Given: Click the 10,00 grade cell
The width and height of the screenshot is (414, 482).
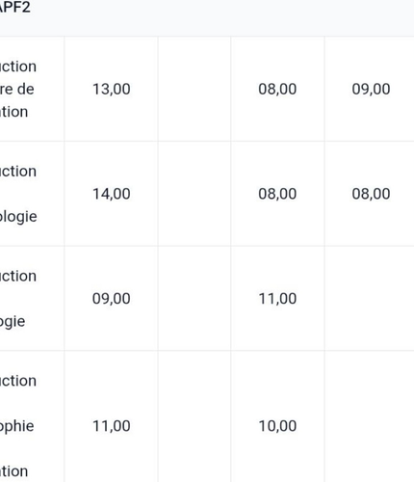Looking at the screenshot, I should click(277, 426).
